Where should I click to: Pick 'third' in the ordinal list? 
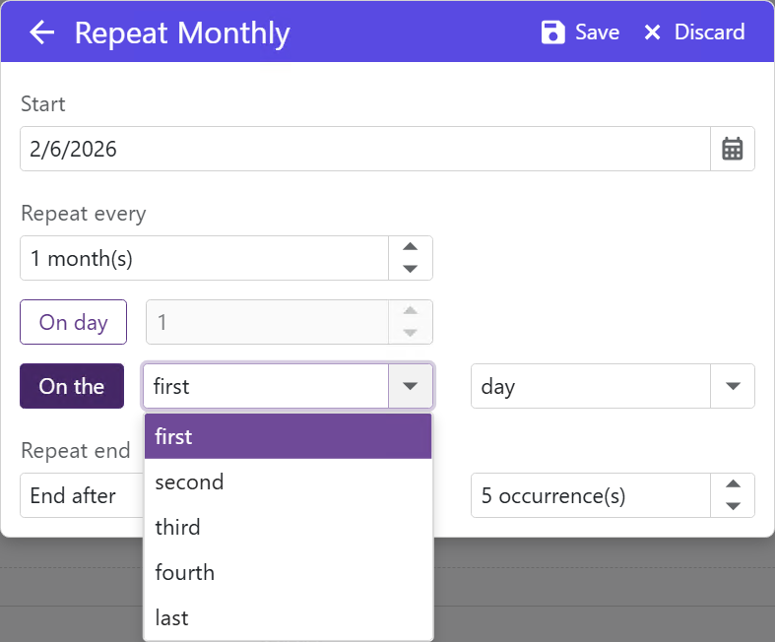(177, 527)
